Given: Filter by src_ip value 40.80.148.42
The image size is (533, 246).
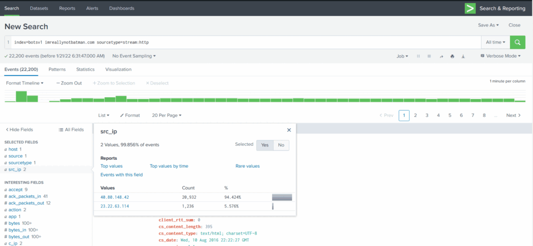Looking at the screenshot, I should point(115,197).
